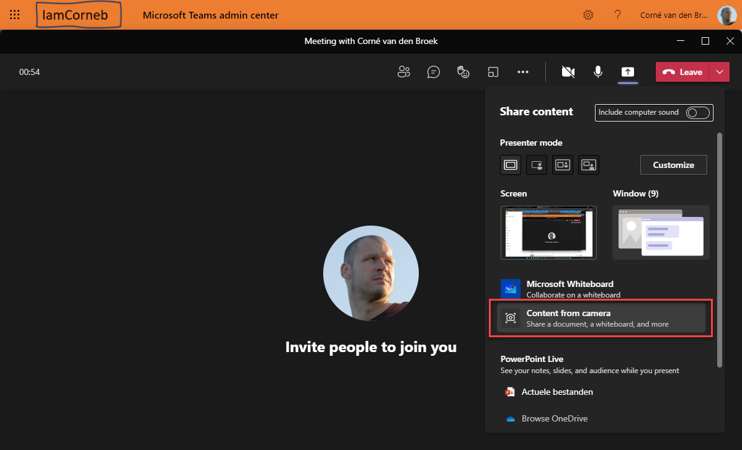Click the Customize button
The width and height of the screenshot is (742, 450).
click(673, 165)
